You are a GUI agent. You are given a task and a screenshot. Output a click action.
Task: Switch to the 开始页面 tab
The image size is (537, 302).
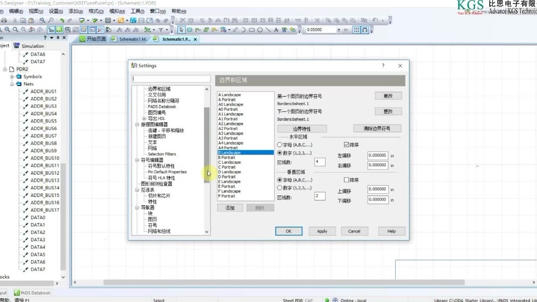point(95,38)
